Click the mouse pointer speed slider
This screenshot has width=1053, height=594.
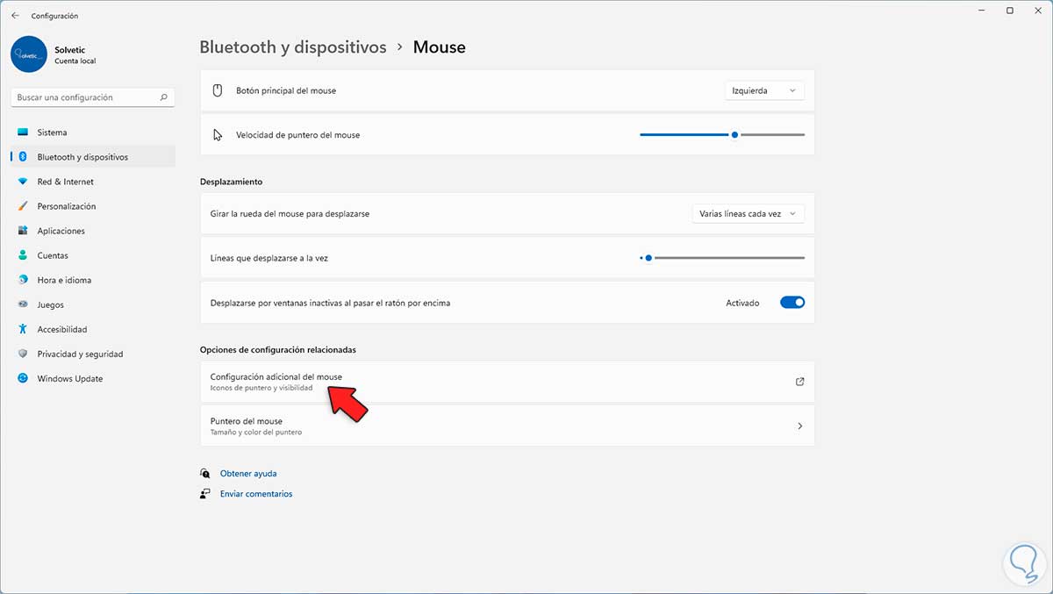(722, 135)
